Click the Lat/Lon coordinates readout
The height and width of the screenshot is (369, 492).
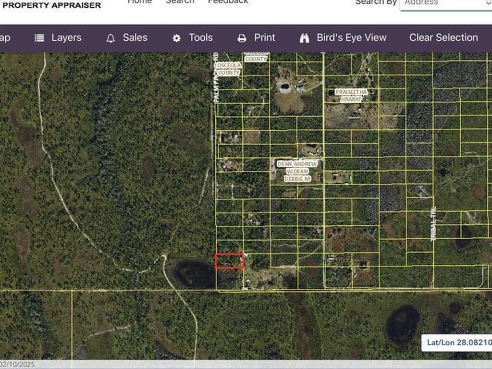pyautogui.click(x=457, y=342)
